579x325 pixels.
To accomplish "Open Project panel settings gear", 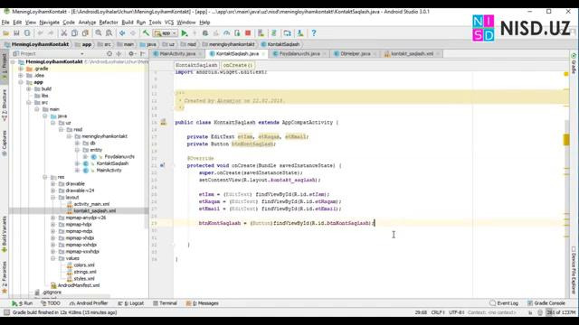I will 130,54.
